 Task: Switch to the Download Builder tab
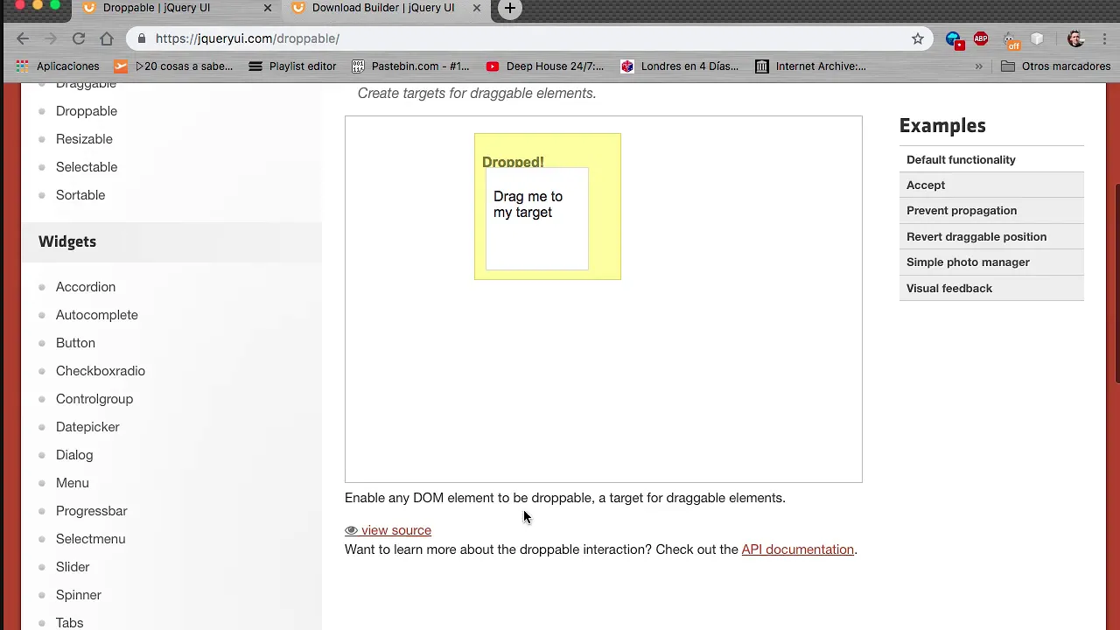point(385,9)
